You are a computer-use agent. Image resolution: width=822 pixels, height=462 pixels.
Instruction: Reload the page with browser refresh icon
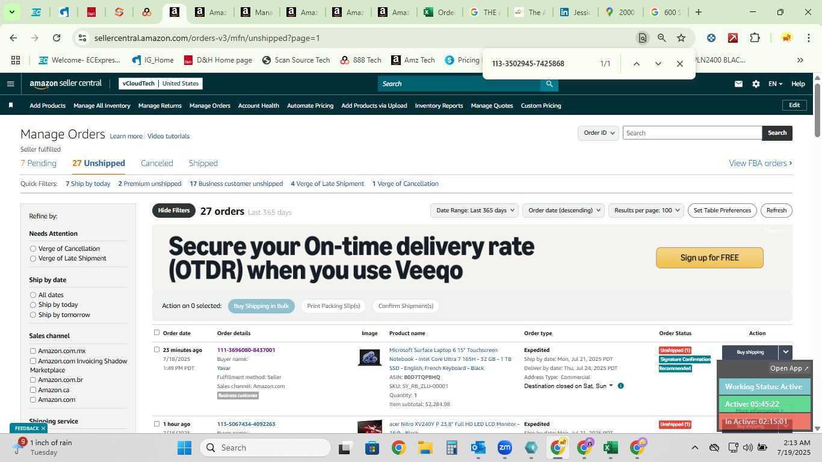pyautogui.click(x=57, y=38)
